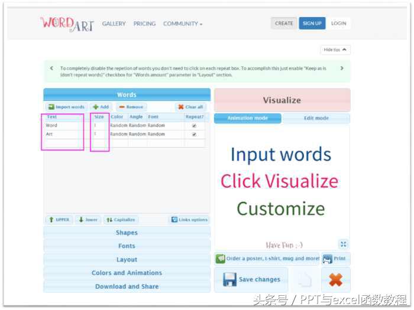Viewport: 414px width, 310px height.
Task: Click the WordArt logo
Action: point(67,24)
